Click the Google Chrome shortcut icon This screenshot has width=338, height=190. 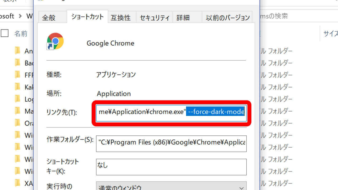coord(55,41)
